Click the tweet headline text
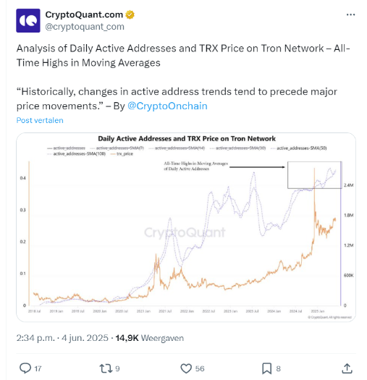 point(183,56)
